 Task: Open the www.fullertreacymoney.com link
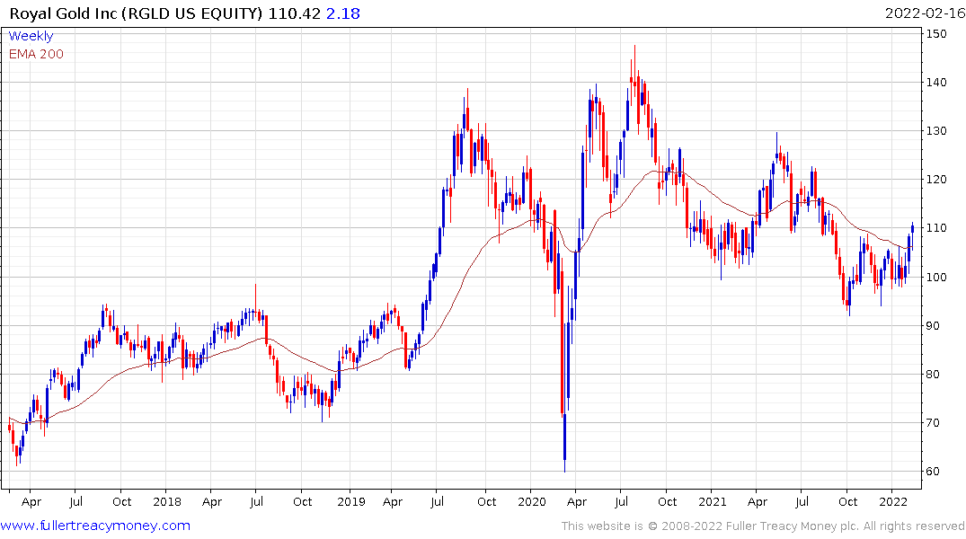coord(95,526)
